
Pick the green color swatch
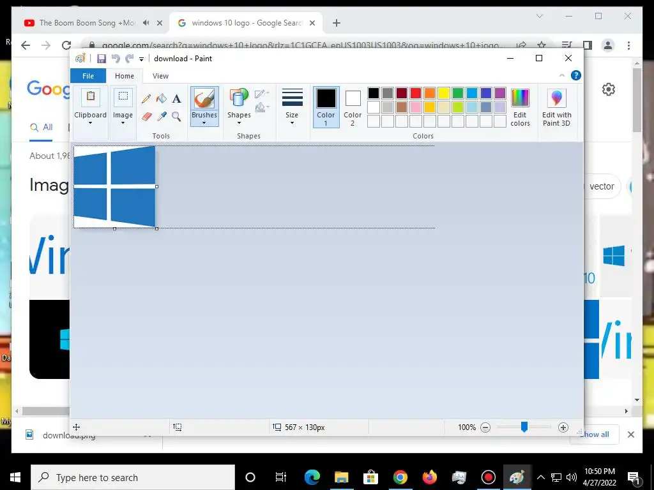[x=457, y=93]
